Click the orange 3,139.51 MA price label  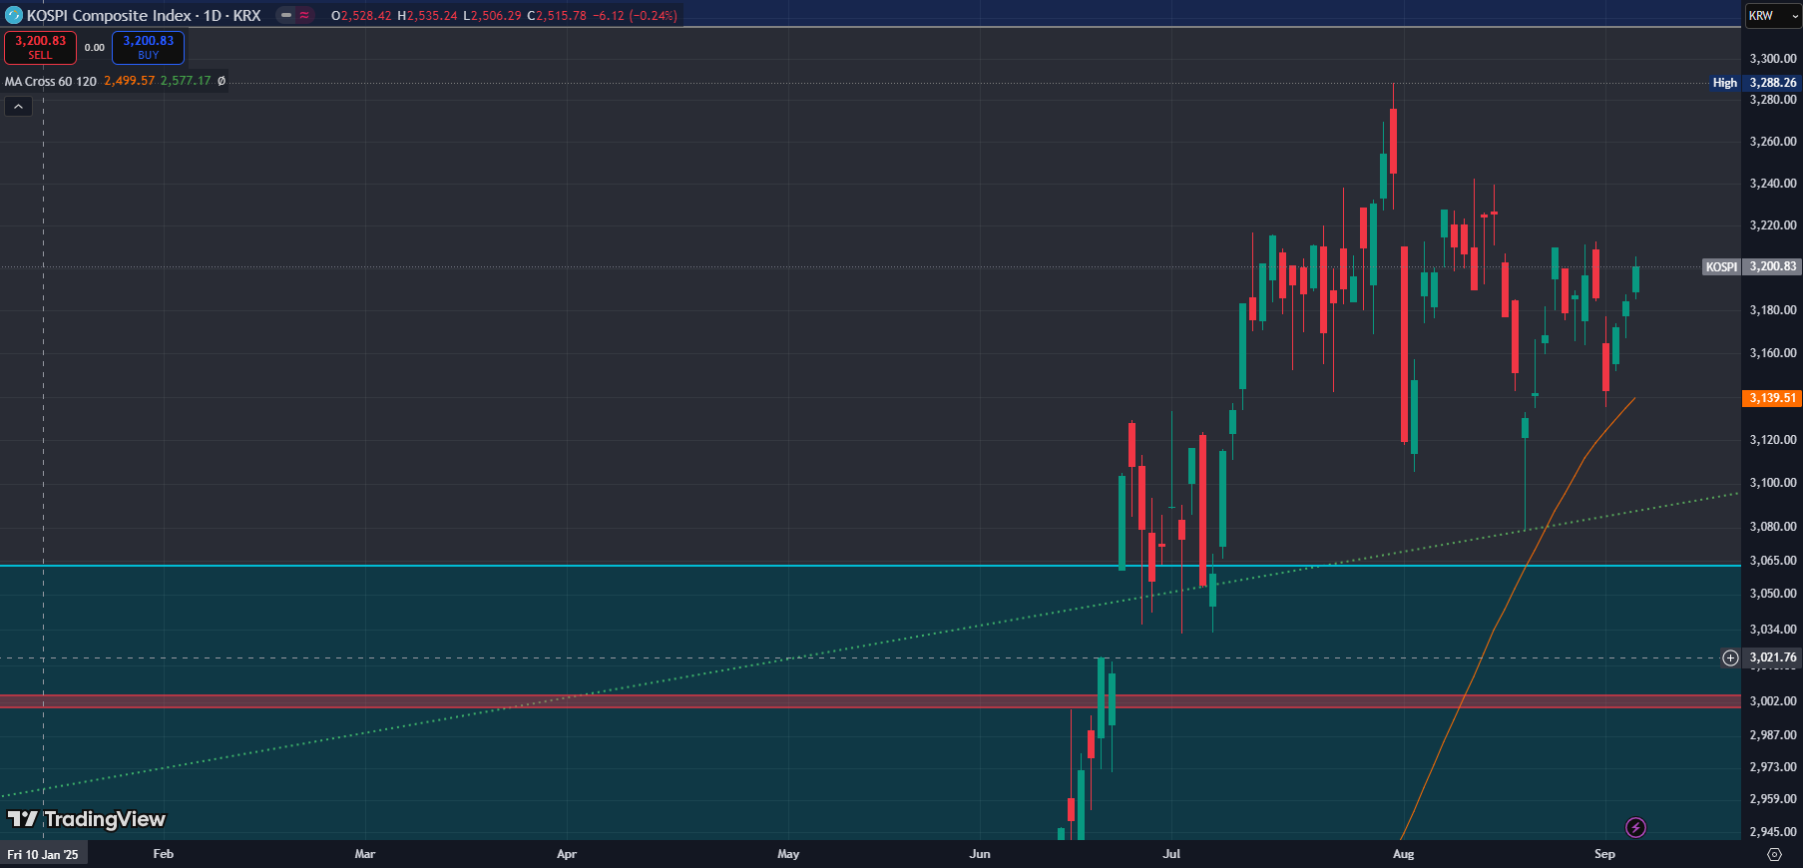1772,398
